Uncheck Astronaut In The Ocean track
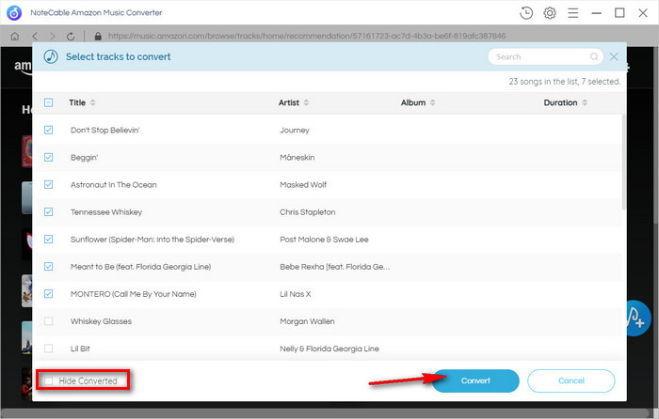Image resolution: width=659 pixels, height=419 pixels. click(x=48, y=184)
